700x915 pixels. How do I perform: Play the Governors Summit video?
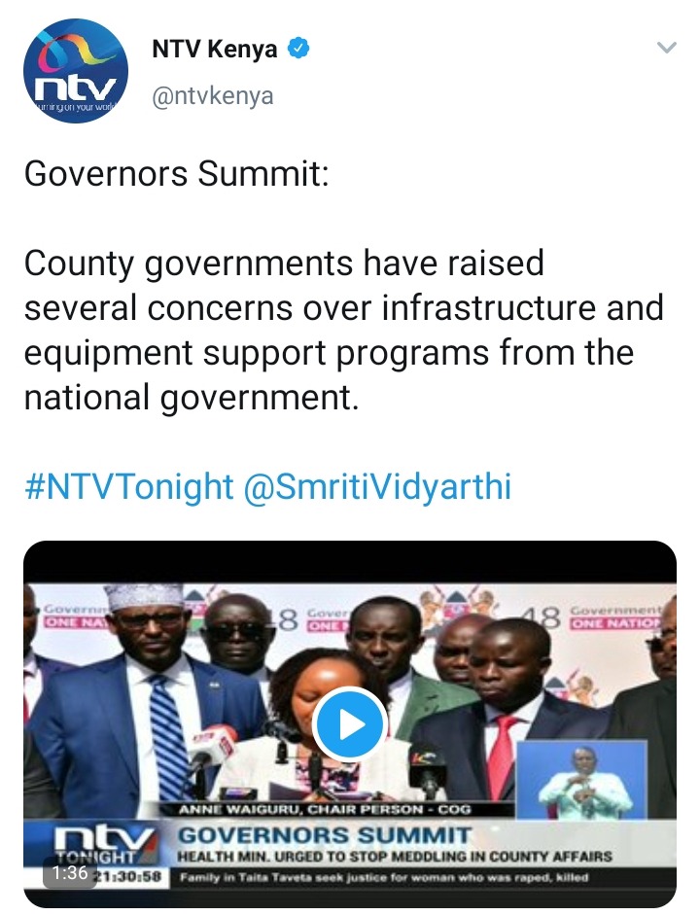coord(349,723)
